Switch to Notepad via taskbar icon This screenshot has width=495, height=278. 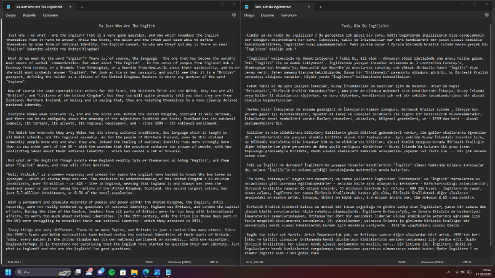tap(169, 272)
